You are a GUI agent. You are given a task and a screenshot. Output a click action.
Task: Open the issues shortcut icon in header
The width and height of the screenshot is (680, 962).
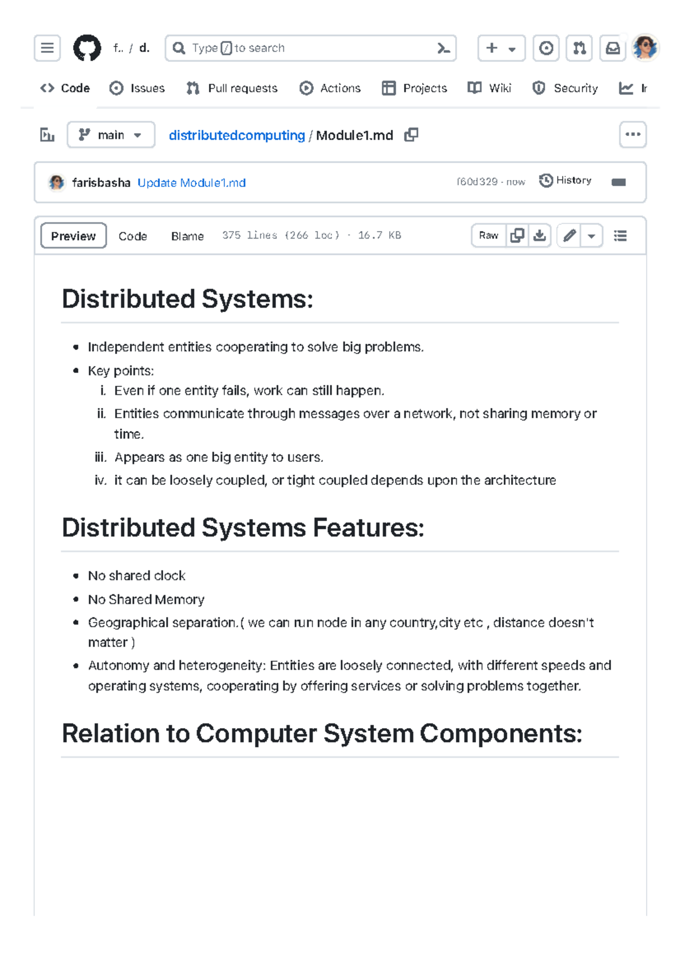(546, 48)
